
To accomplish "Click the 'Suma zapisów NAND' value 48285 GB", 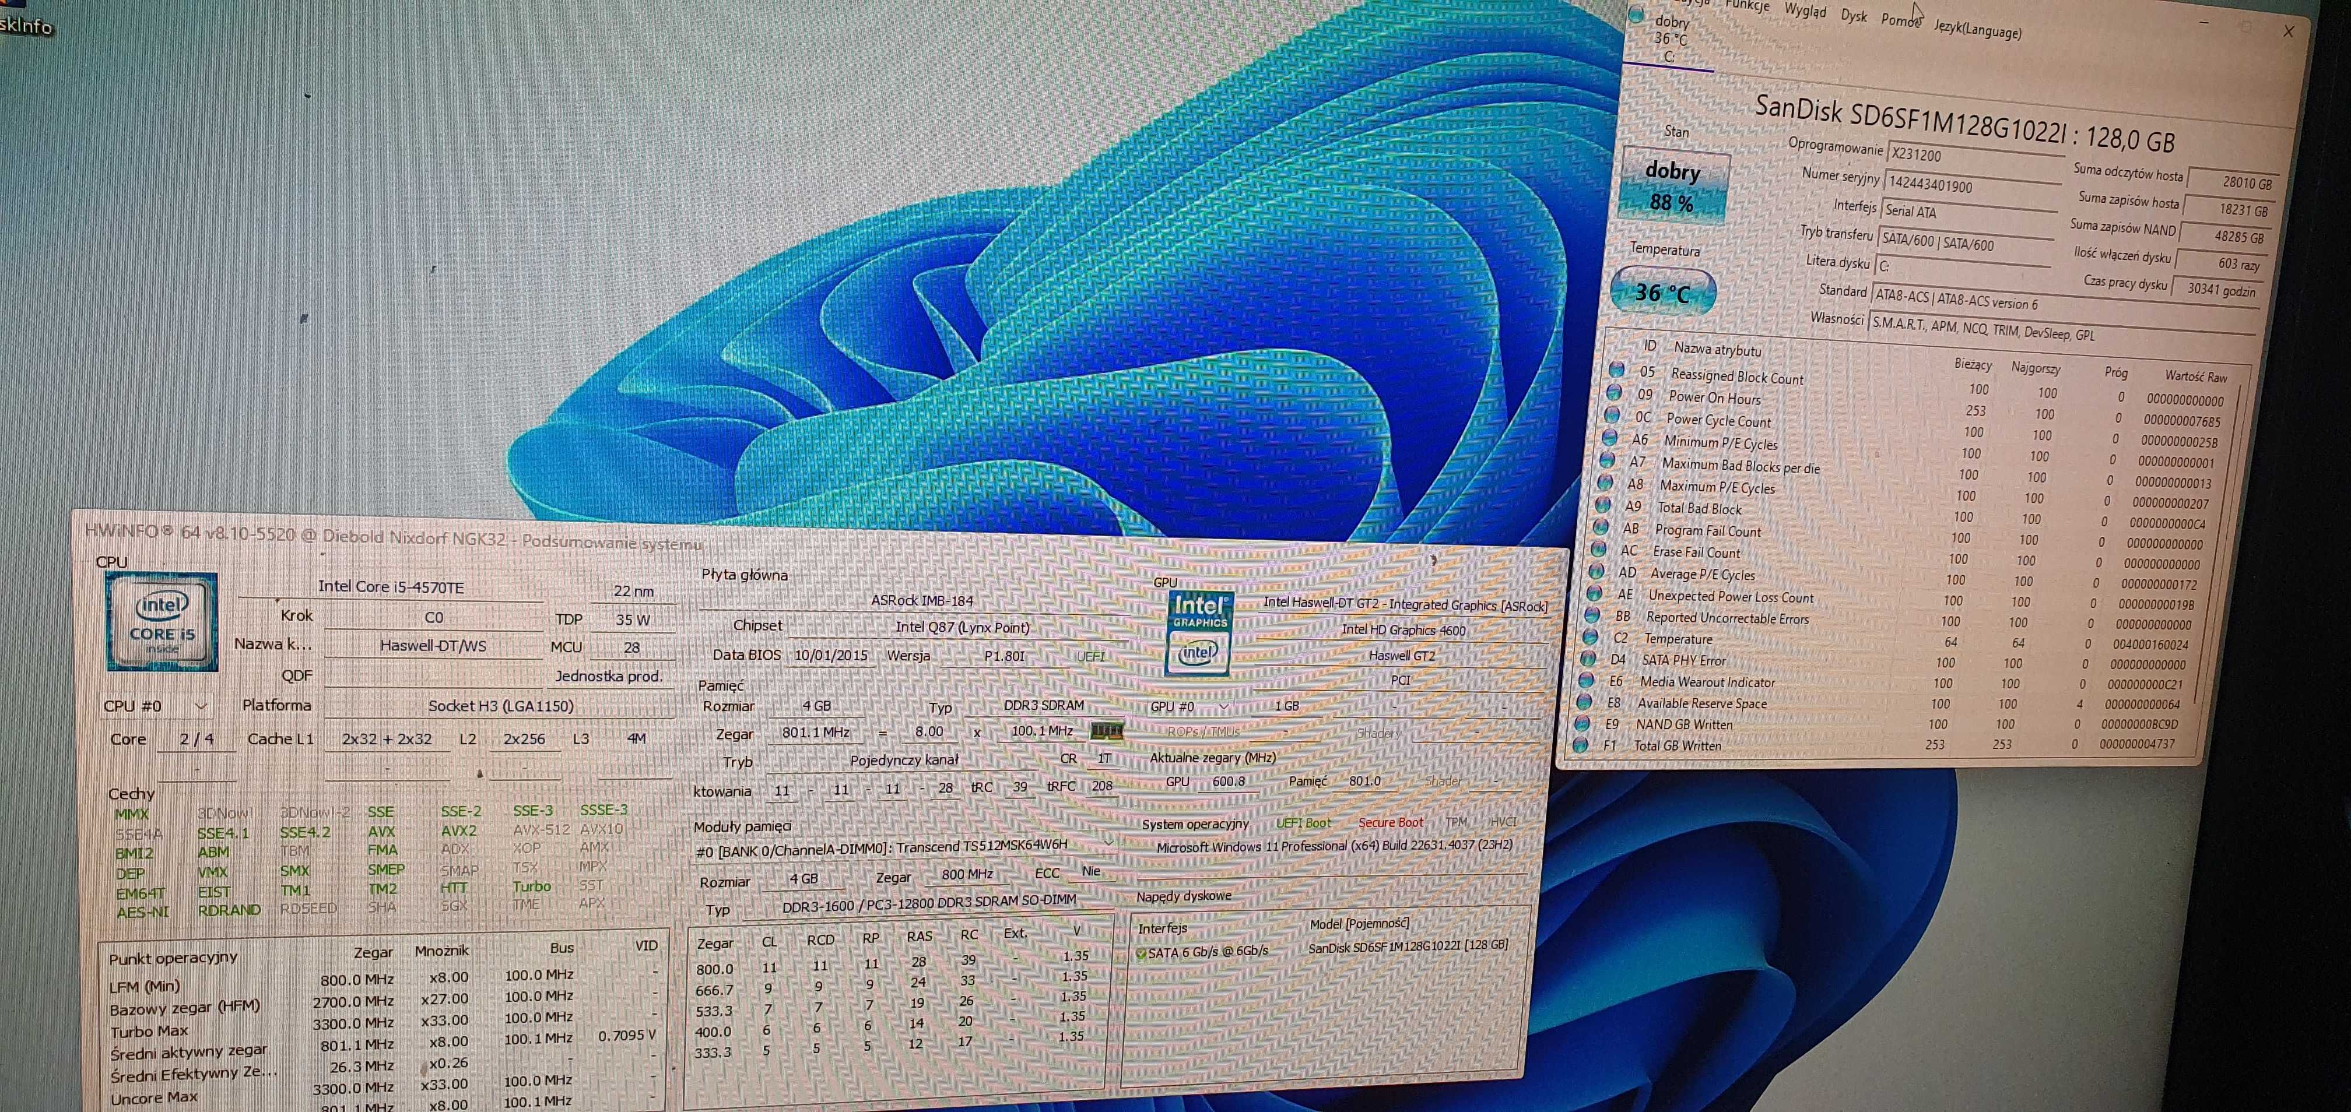I will [2224, 237].
